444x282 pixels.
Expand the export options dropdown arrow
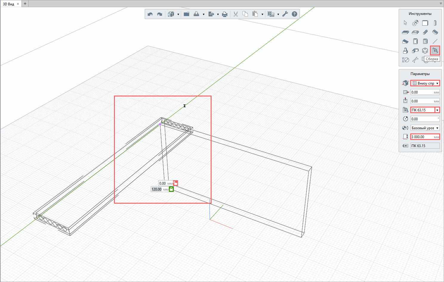[x=218, y=14]
